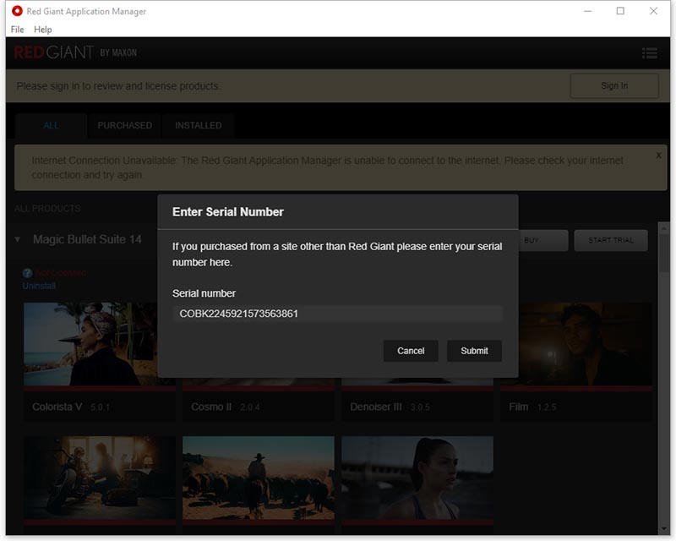The width and height of the screenshot is (676, 541).
Task: Switch to the ALL tab
Action: (x=51, y=126)
